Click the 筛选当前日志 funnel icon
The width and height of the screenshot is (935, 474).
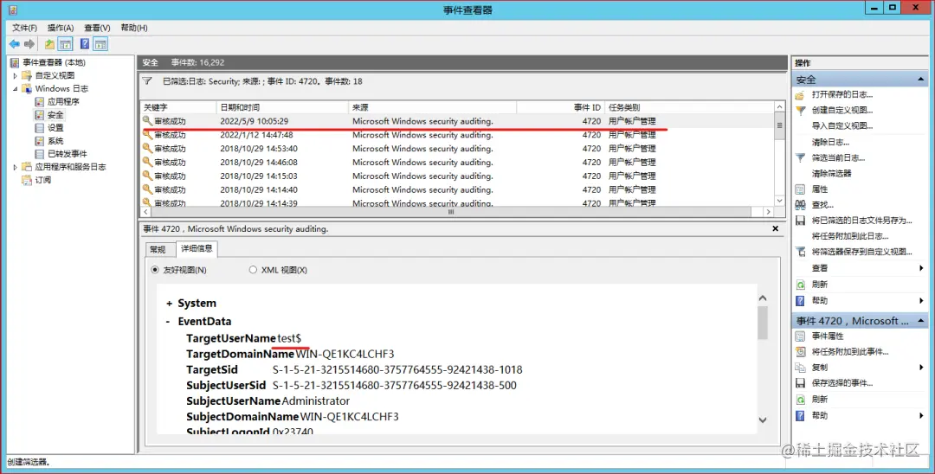pos(801,157)
